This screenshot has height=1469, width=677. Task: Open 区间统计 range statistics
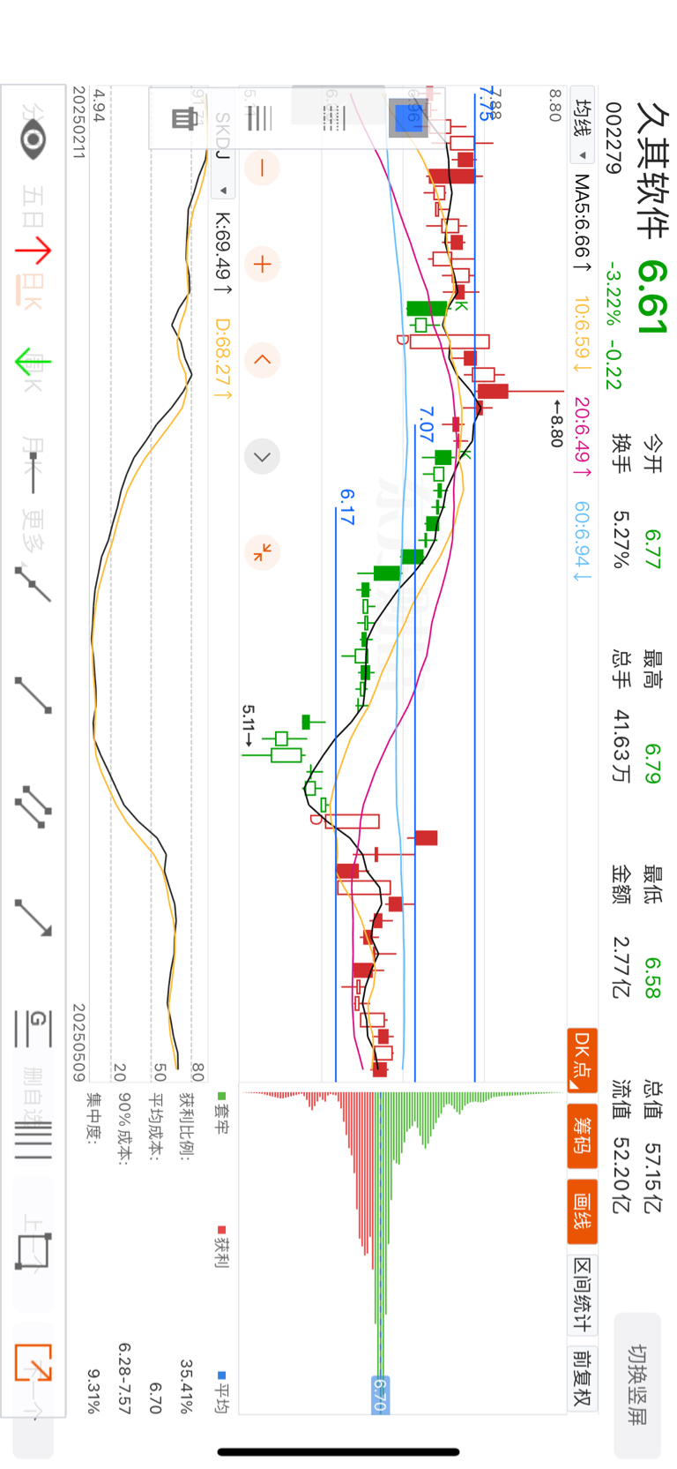pos(582,1294)
